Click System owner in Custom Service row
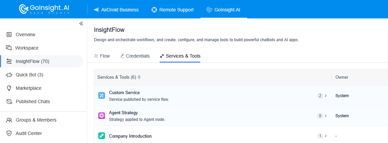The image size is (388, 143). pyautogui.click(x=342, y=96)
